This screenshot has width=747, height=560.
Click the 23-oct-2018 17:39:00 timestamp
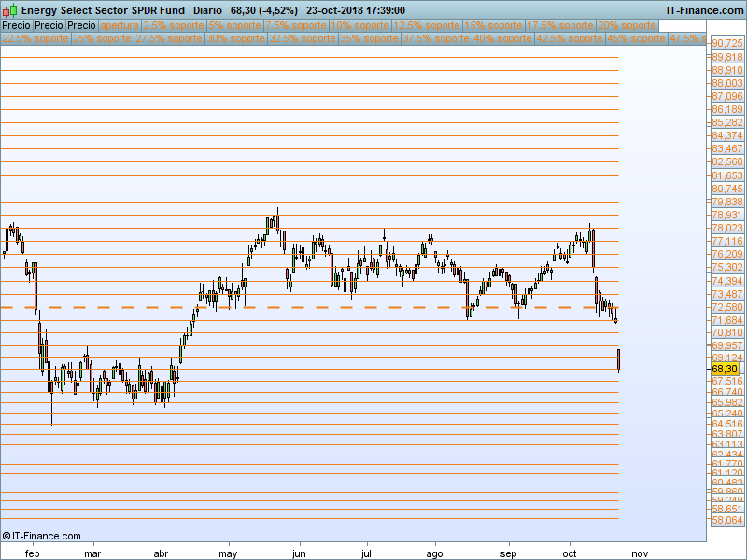[356, 10]
